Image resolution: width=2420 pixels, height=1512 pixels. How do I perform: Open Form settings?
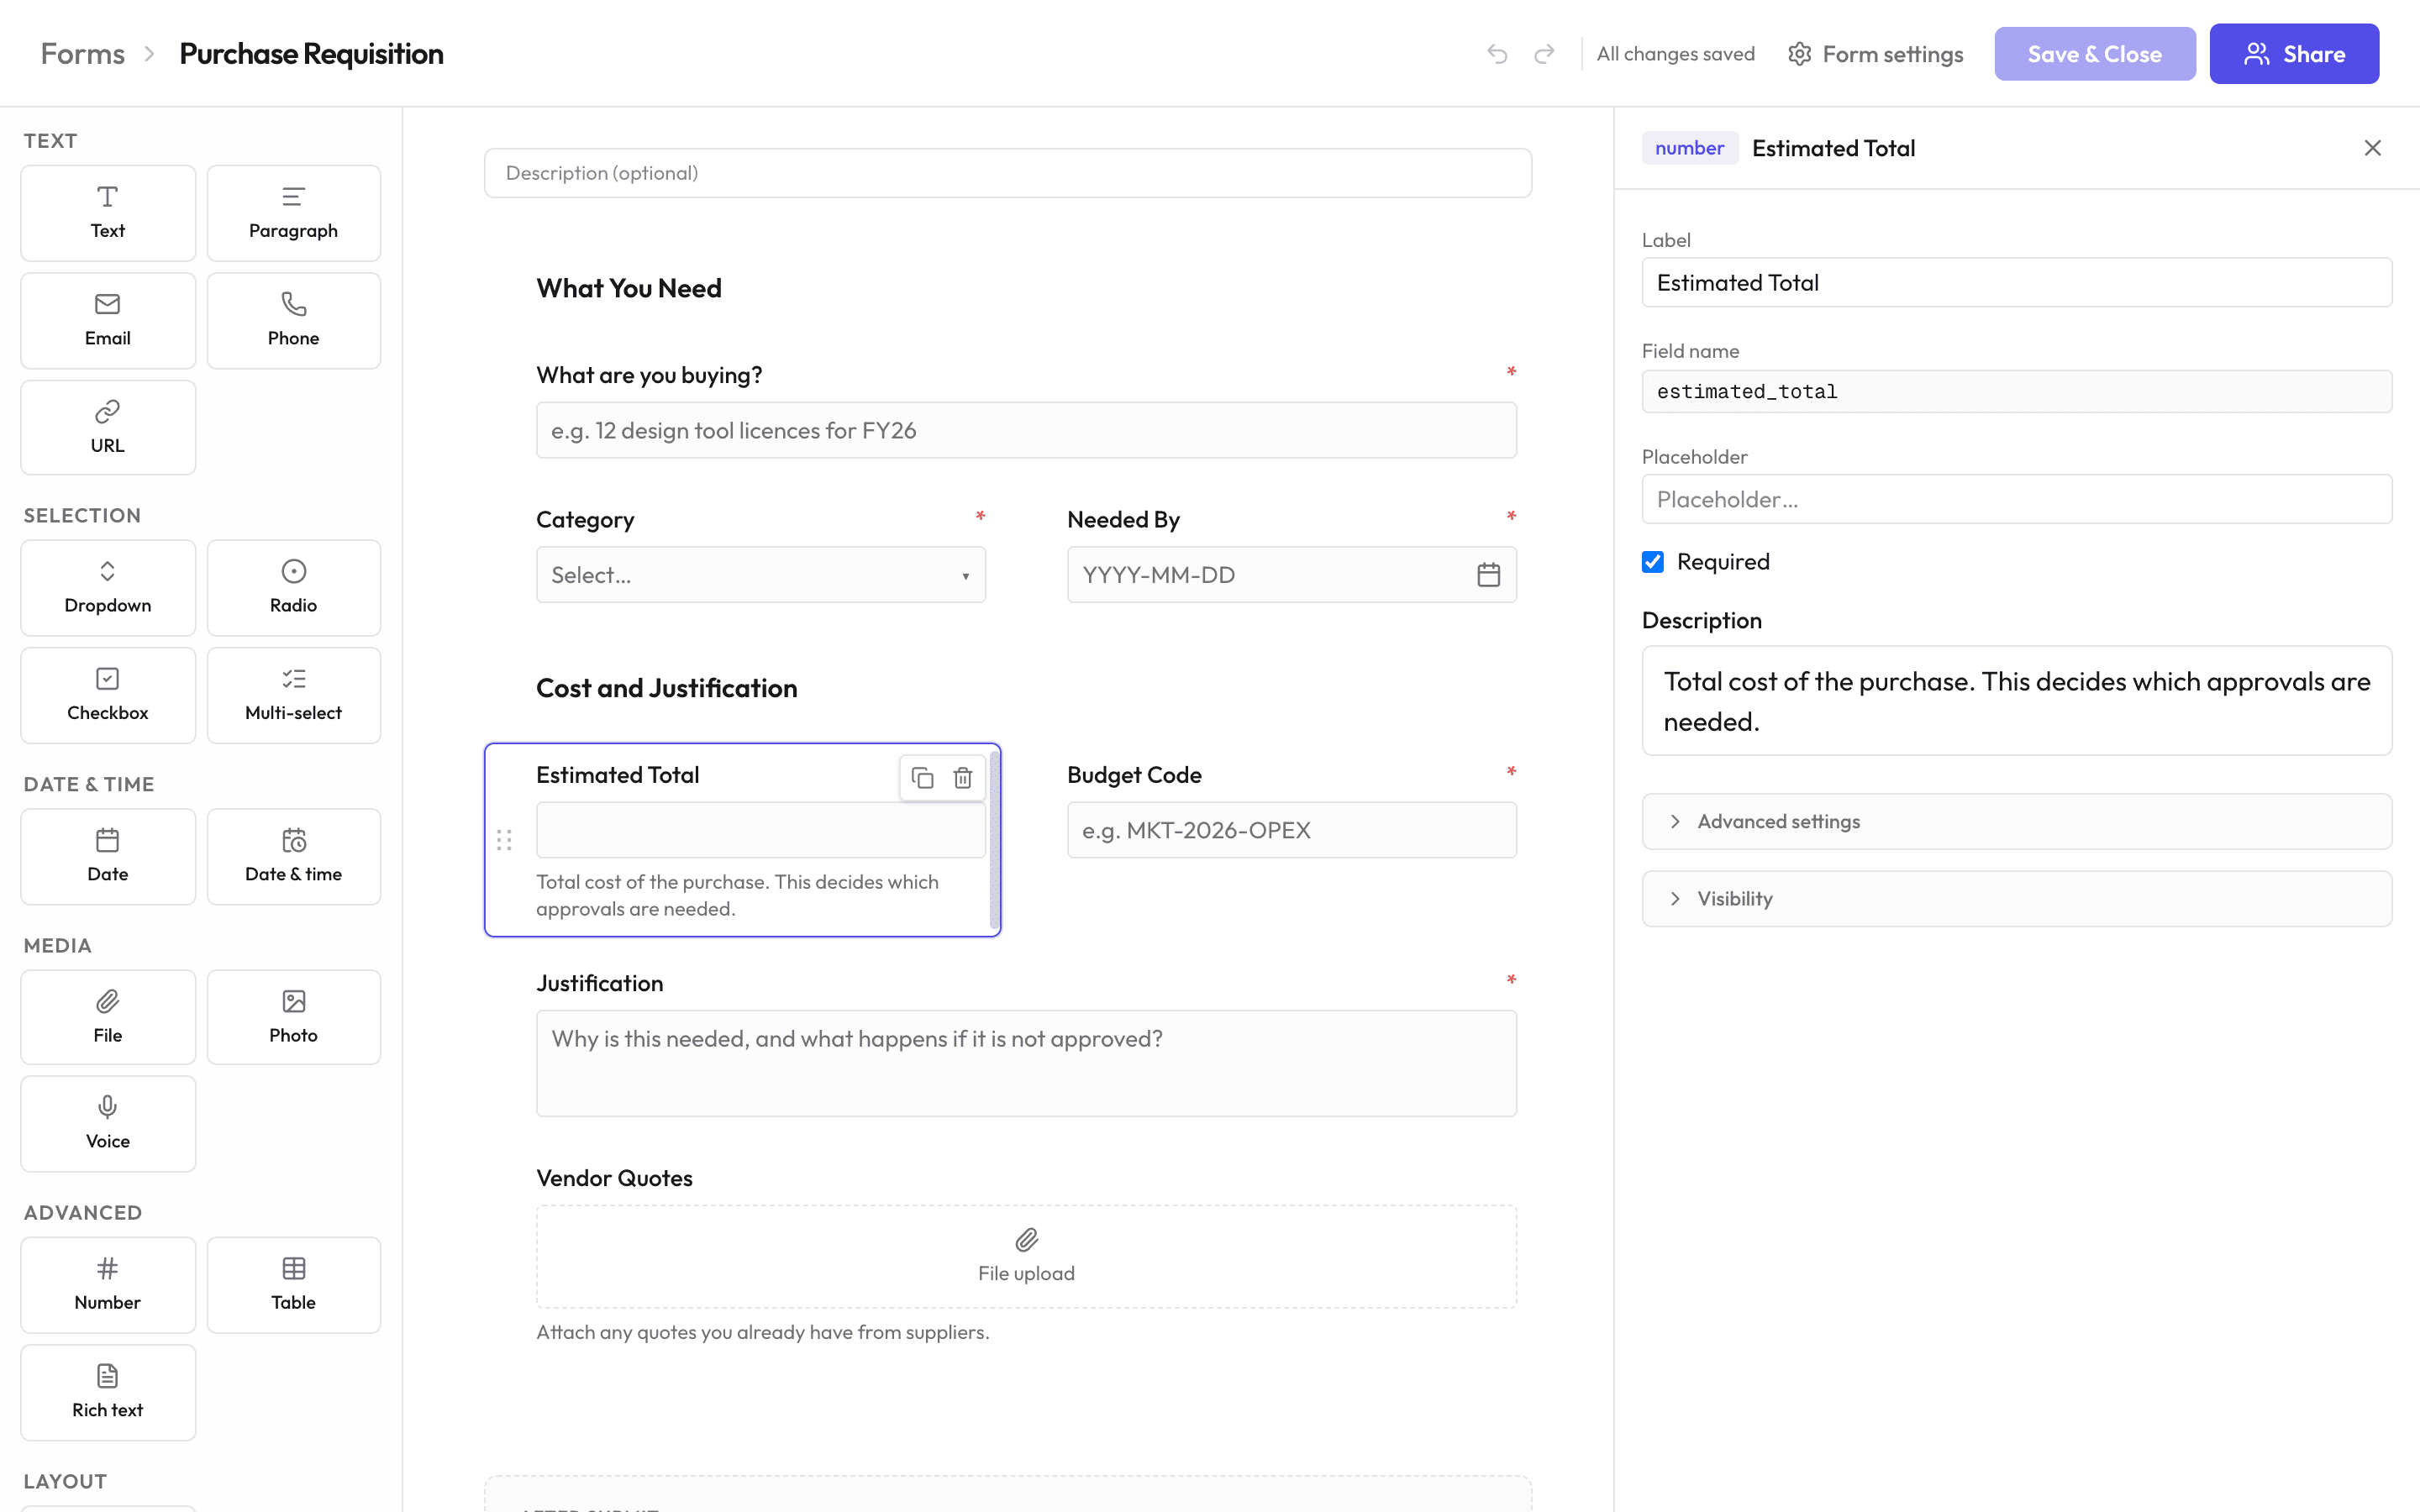(1876, 54)
